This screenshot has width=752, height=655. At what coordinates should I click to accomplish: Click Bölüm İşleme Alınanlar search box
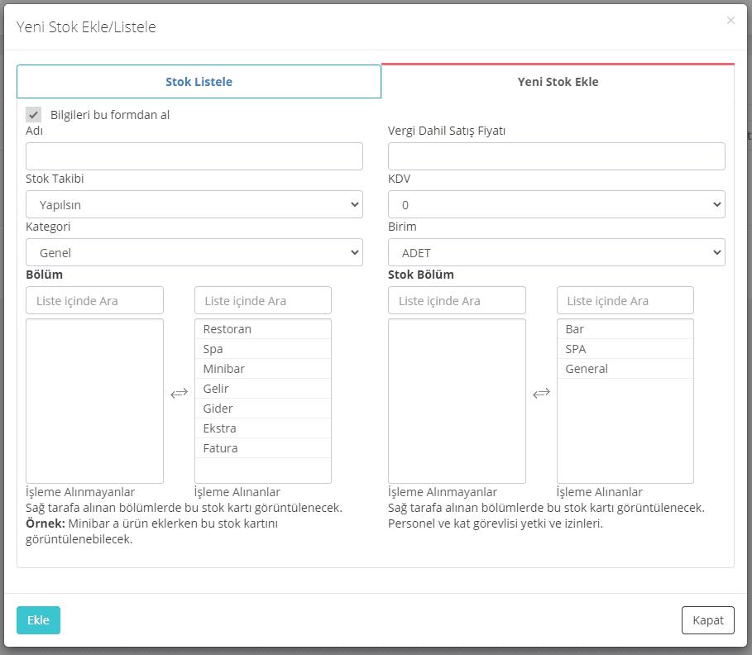[263, 301]
